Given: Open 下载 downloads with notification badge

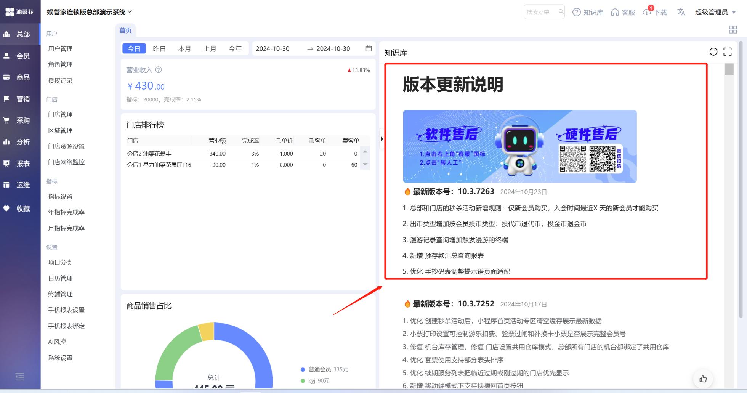Looking at the screenshot, I should [655, 11].
